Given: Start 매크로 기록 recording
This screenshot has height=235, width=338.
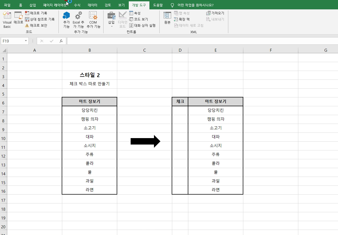Looking at the screenshot, I should [x=36, y=13].
